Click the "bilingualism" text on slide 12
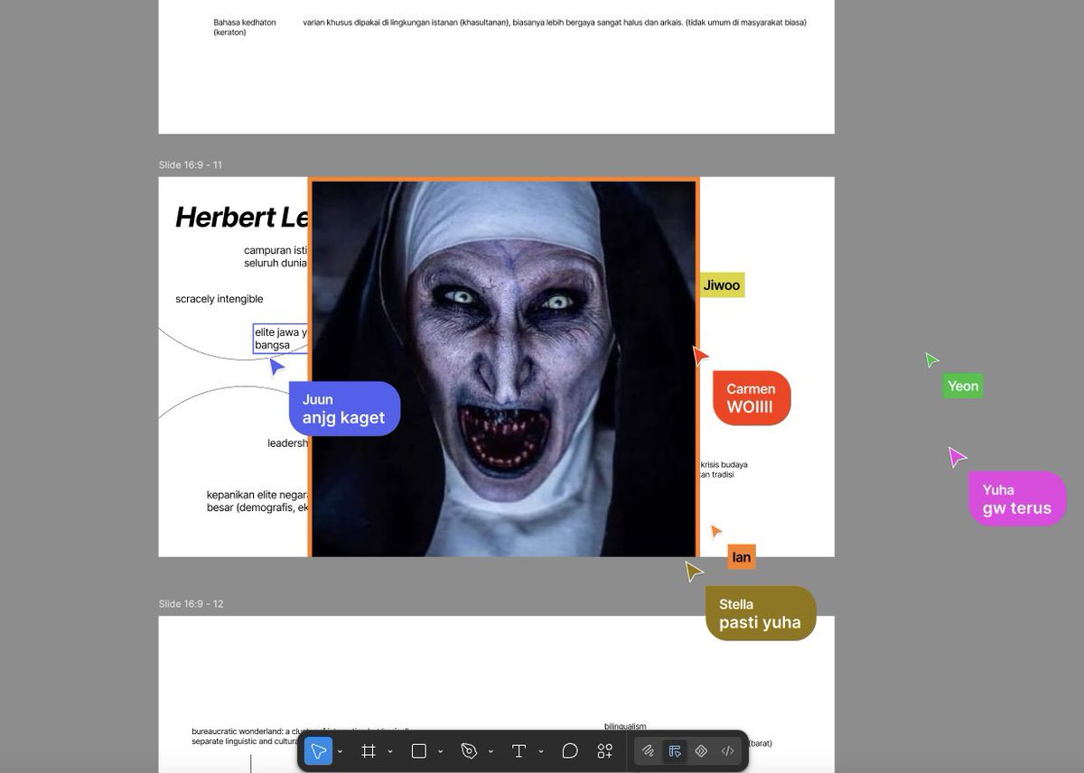 pos(625,726)
